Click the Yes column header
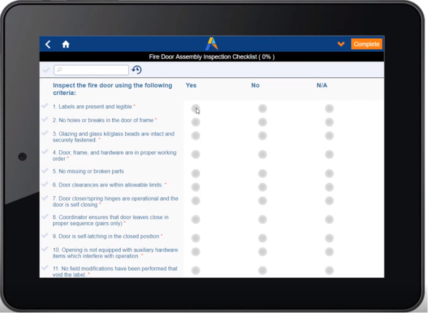 tap(191, 85)
